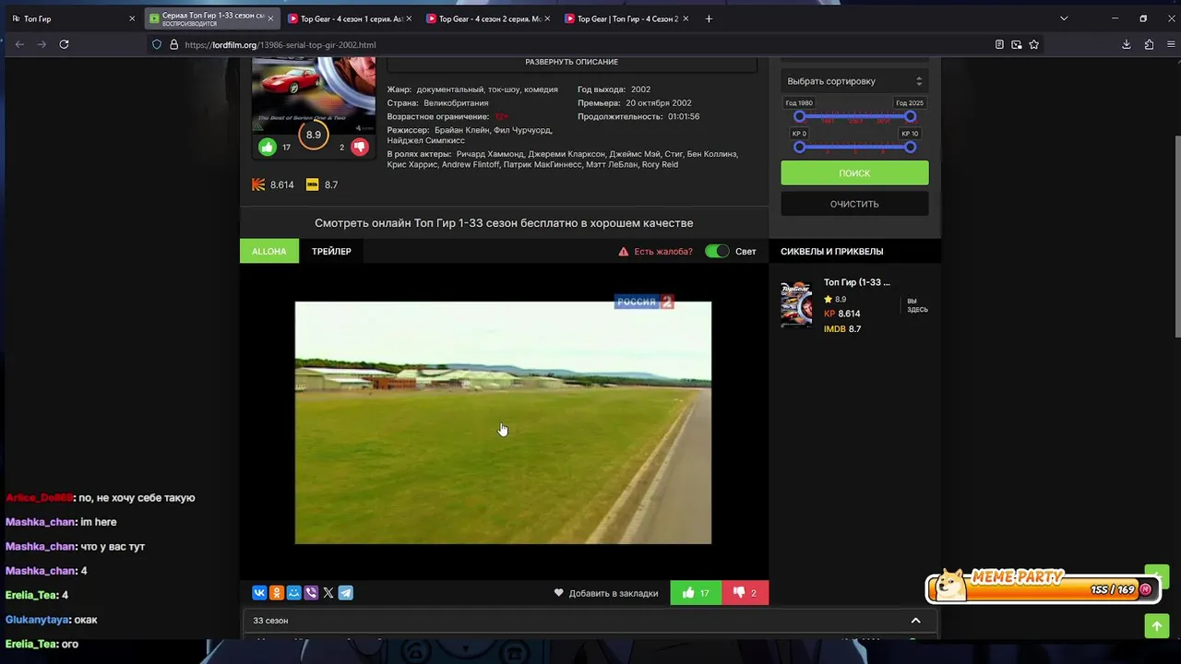Click the chat username 'Glukanytaya'

37,620
